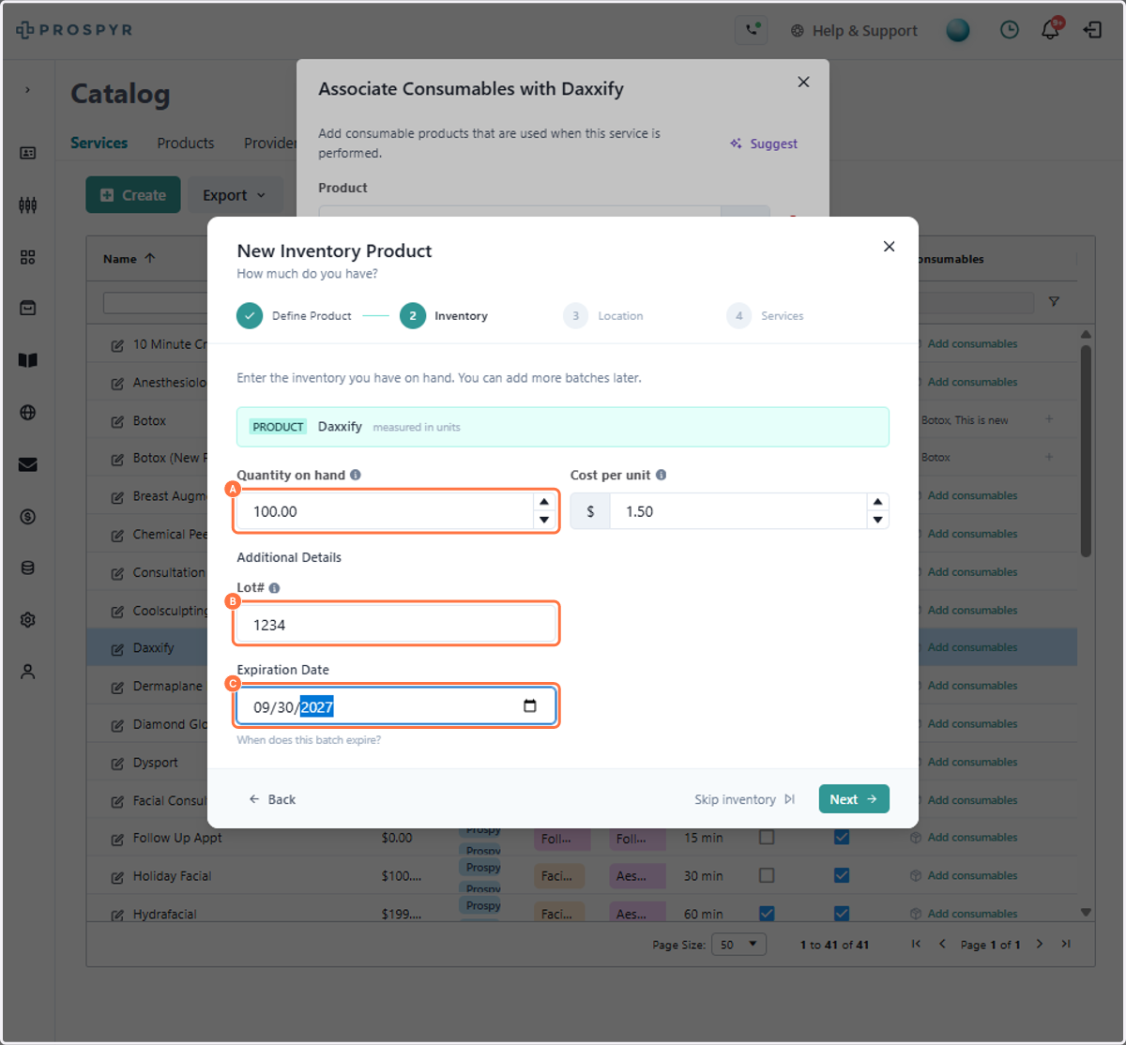Go to the last page of results
Screen dimensions: 1126x1045
[x=1066, y=944]
